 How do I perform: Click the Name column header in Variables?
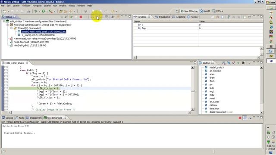(x=166, y=21)
